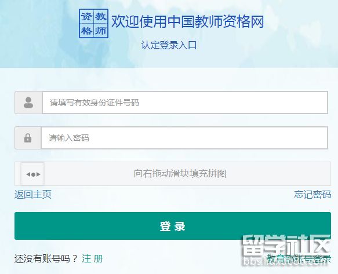Click the slider handle's left arrow

28,174
